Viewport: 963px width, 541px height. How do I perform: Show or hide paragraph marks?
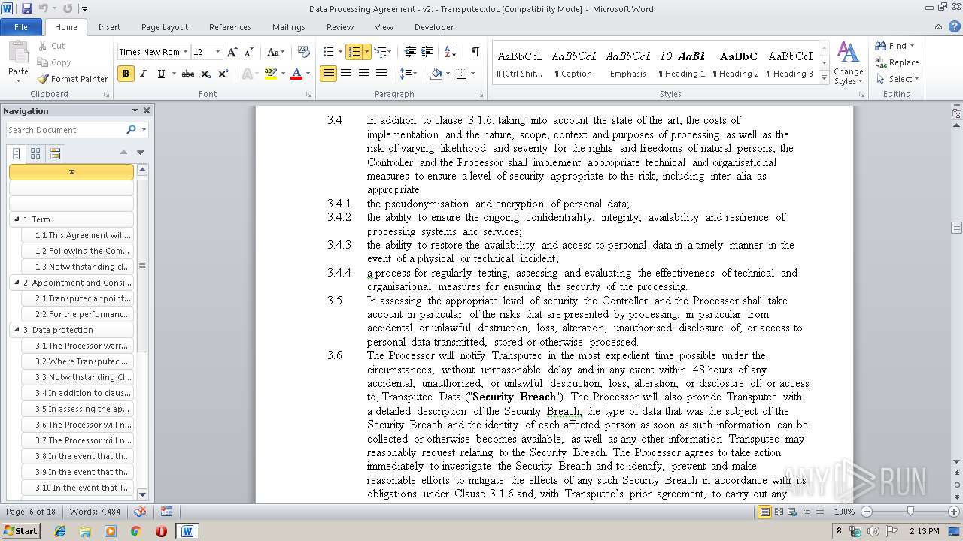click(x=475, y=52)
